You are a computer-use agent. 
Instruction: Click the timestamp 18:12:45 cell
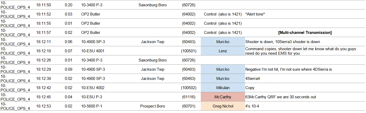tap(43, 97)
